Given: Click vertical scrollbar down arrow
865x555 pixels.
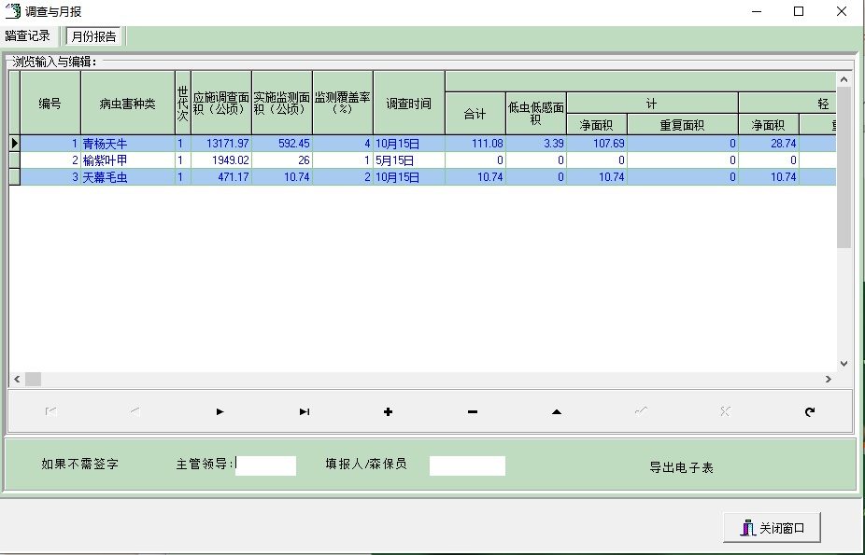Looking at the screenshot, I should coord(844,364).
